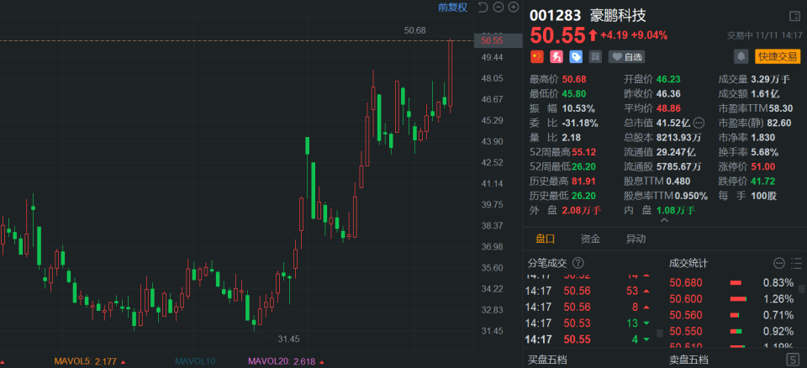Click the 外盘 value 2.08万手
Viewport: 807px width, 368px height.
(x=581, y=210)
